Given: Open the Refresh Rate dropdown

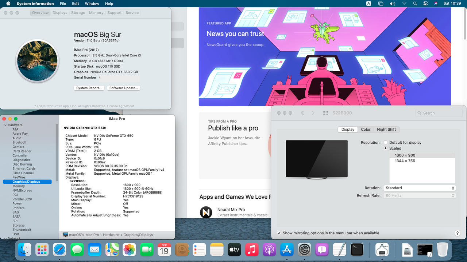Looking at the screenshot, I should [x=420, y=196].
